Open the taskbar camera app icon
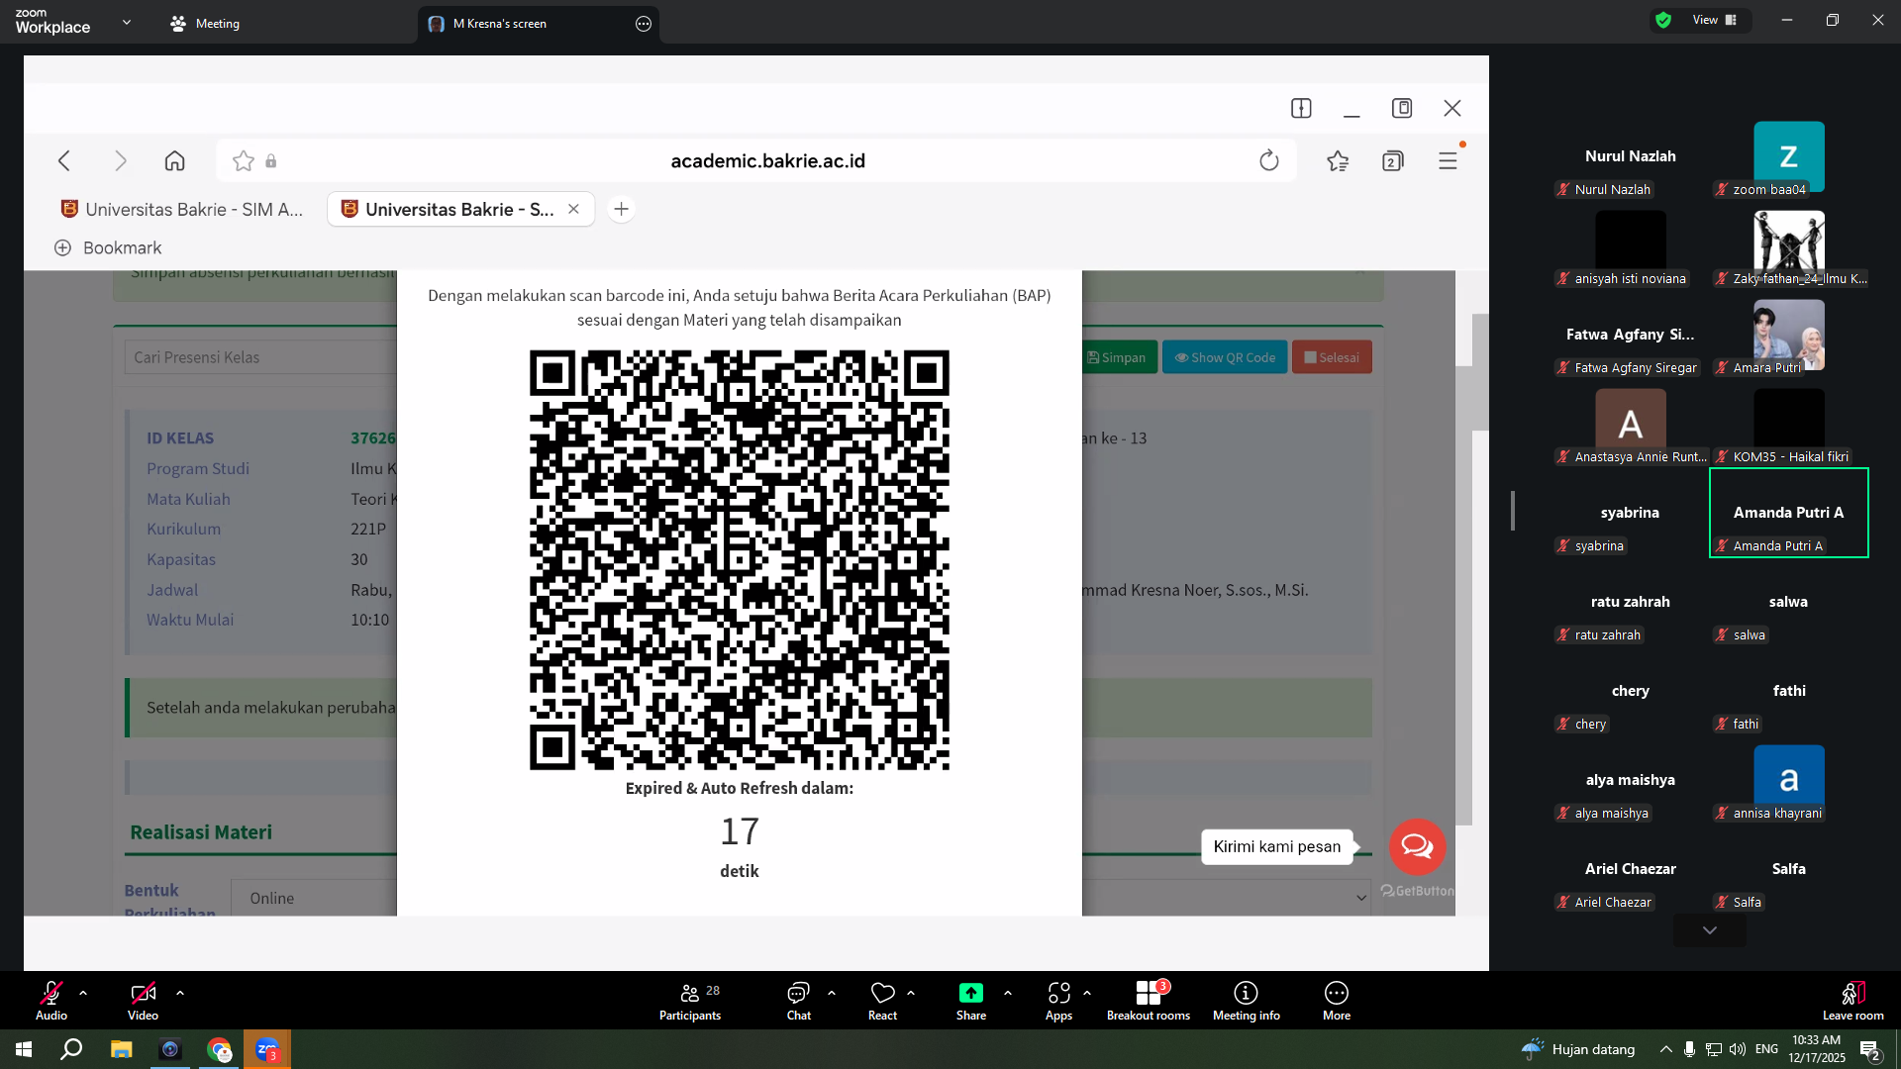 click(x=170, y=1049)
